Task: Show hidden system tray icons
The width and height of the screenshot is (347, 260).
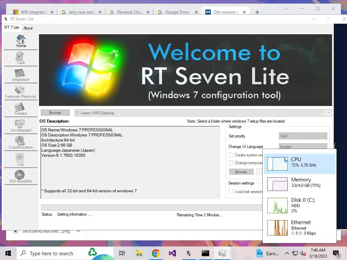Action: (287, 253)
